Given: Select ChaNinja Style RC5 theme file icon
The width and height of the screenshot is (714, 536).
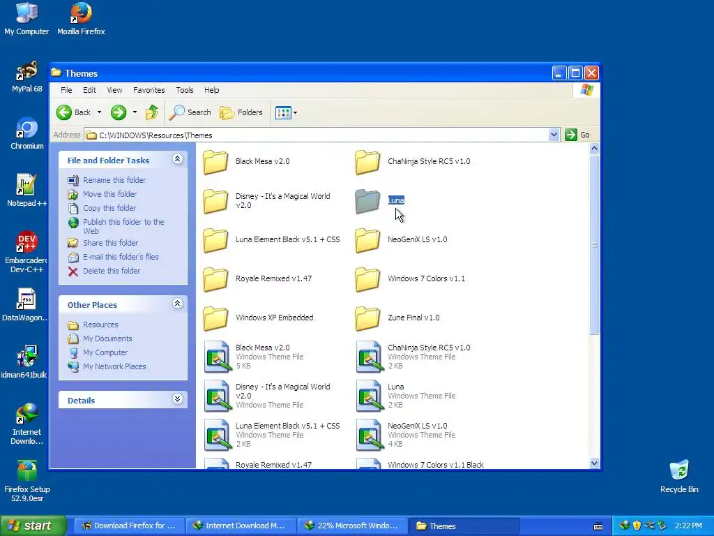Looking at the screenshot, I should [x=370, y=357].
